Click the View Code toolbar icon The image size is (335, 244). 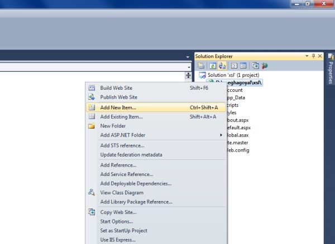(x=234, y=66)
